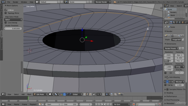Play the timeline animation in reverse

click(x=102, y=104)
